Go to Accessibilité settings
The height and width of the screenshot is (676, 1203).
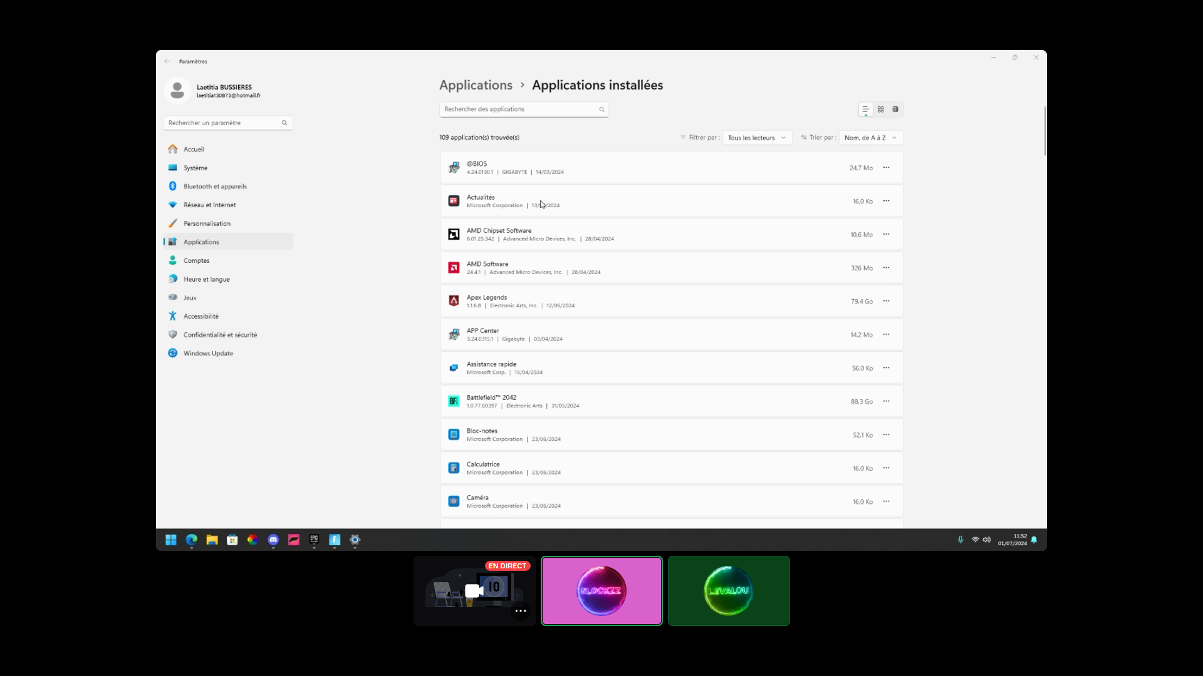[228, 316]
